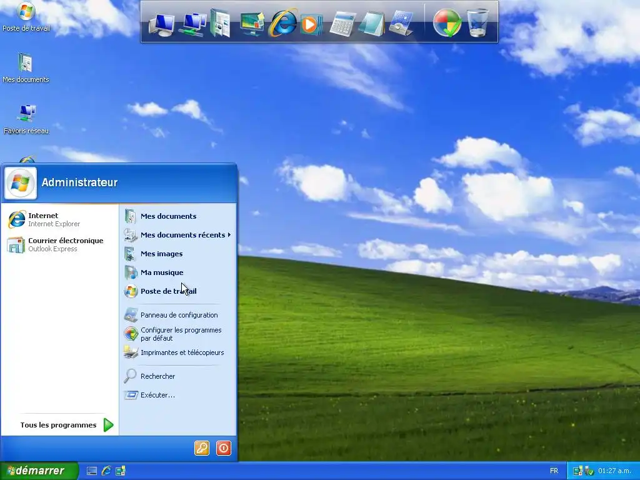Open Mes images in the Start menu
The image size is (640, 480).
178,254
